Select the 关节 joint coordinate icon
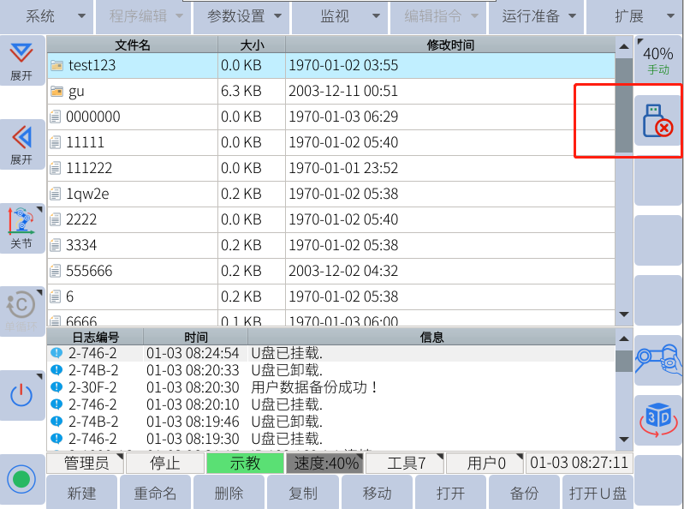 click(x=21, y=228)
